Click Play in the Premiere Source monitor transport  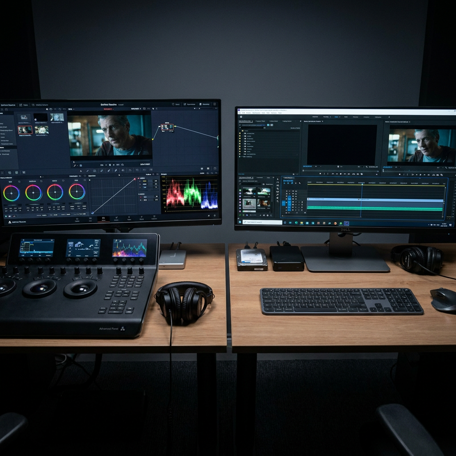pos(341,174)
